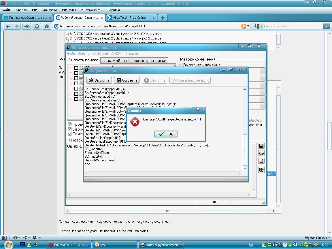The image size is (332, 249).
Task: Open the Windows Start orb
Action: 8,245
